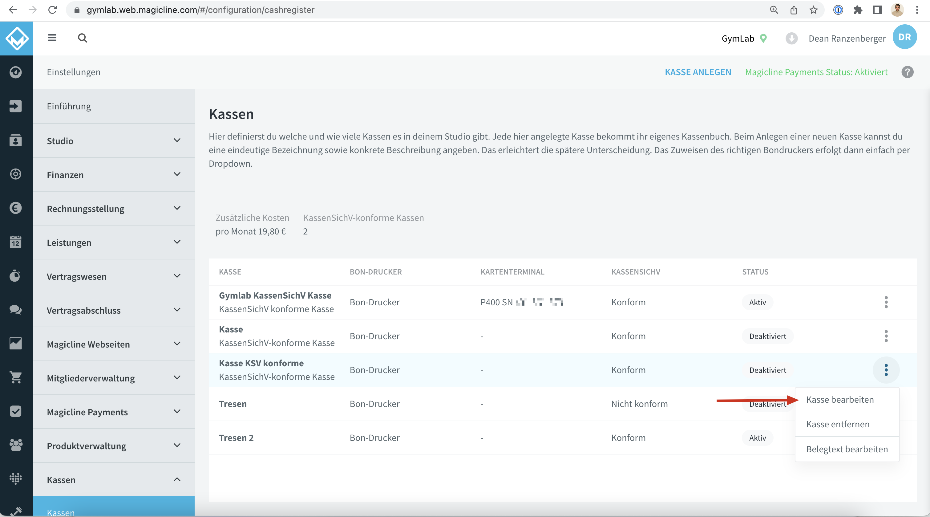Open the chat bubbles sidebar icon
Screen dimensions: 930x517
pos(15,310)
